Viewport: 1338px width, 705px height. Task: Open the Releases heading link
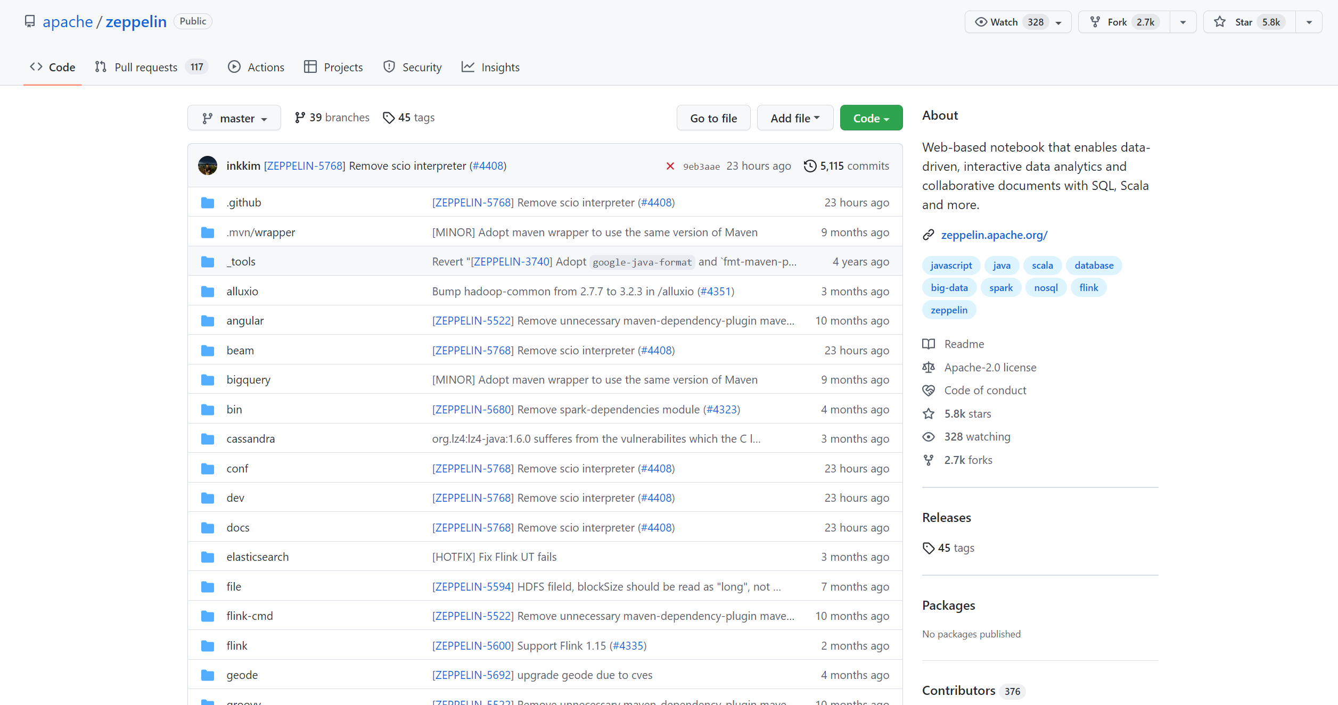pos(947,518)
